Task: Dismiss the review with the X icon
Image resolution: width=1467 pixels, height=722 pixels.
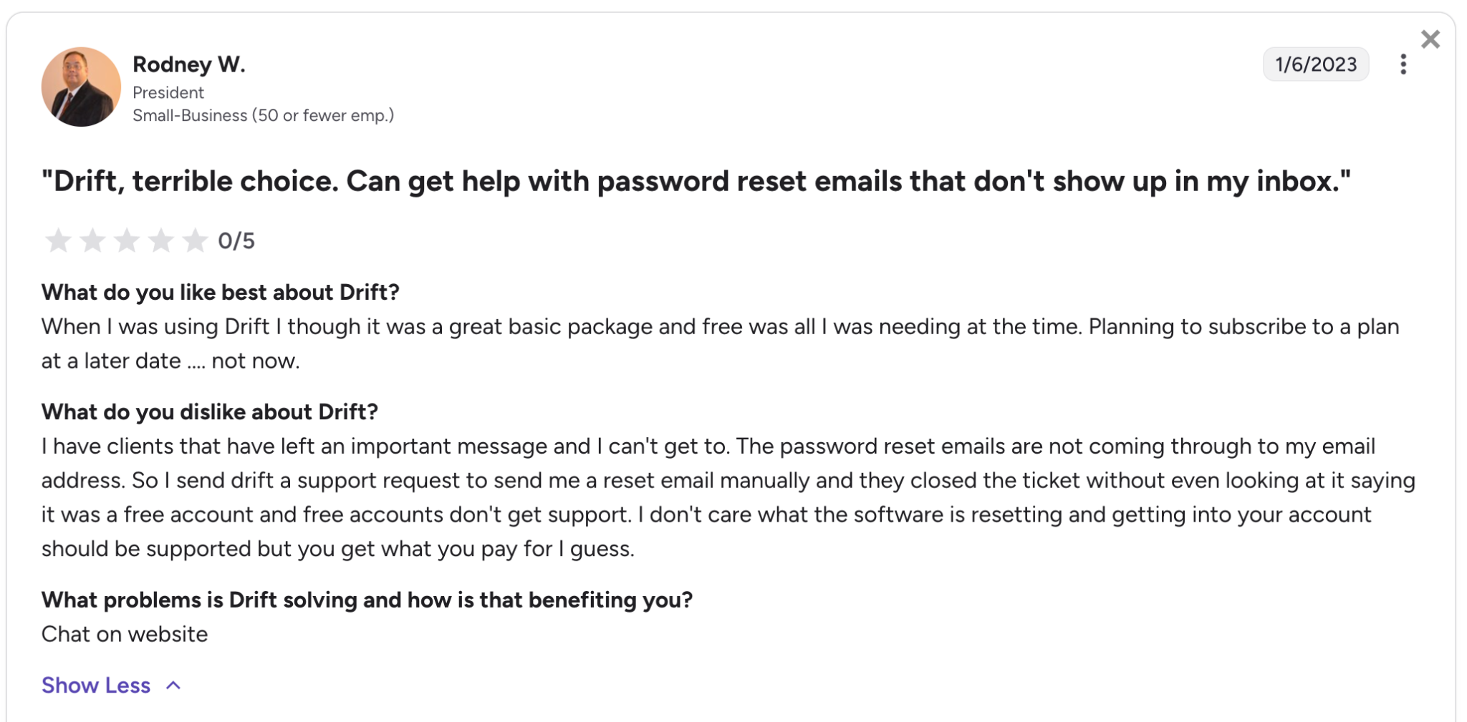Action: click(x=1430, y=39)
